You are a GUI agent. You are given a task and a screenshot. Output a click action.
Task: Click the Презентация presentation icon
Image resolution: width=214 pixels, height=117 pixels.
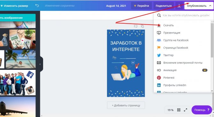tap(159, 33)
